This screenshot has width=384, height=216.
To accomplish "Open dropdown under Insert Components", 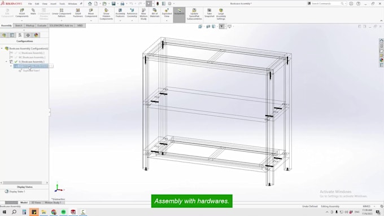I will pyautogui.click(x=22, y=20).
